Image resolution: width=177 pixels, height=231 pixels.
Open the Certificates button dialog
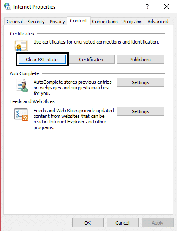coord(91,60)
